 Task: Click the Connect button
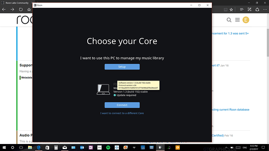[x=122, y=105]
